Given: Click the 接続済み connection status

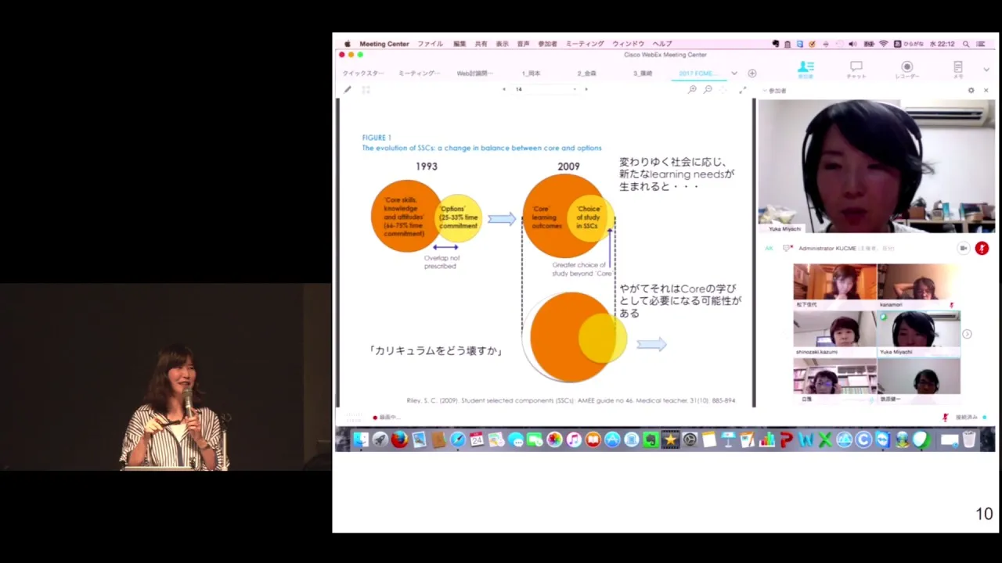Looking at the screenshot, I should pos(966,418).
